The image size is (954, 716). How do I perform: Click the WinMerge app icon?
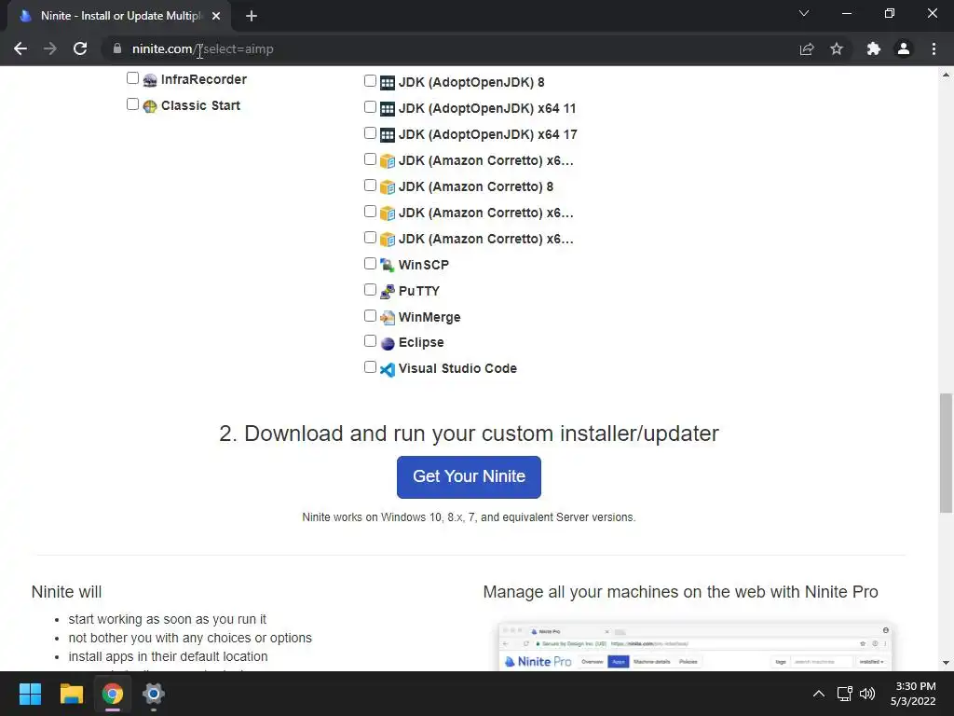(x=387, y=318)
